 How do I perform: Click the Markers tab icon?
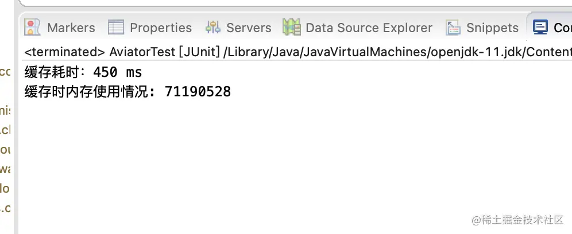(33, 27)
